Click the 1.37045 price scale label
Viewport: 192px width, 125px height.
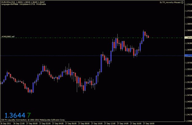189,18
